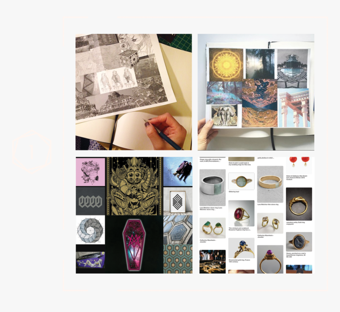The image size is (340, 312).
Task: Click the faint hexagon number 1 badge
Action: (x=32, y=152)
